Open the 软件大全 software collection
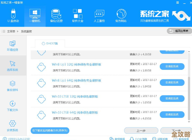The width and height of the screenshot is (192, 140). (x=78, y=16)
